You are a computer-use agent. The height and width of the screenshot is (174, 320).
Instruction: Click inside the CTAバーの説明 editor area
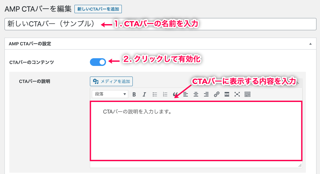[x=196, y=131]
